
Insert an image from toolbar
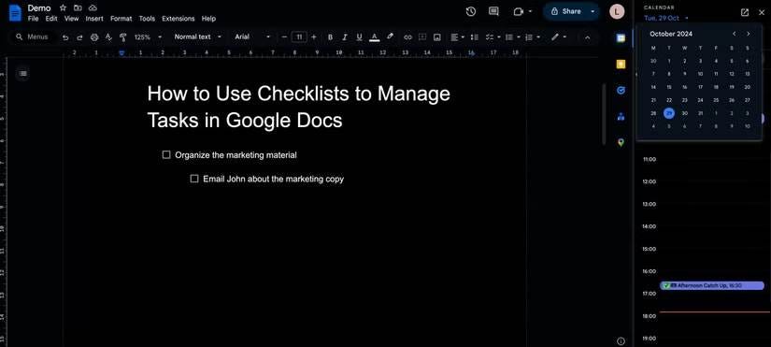pos(436,36)
